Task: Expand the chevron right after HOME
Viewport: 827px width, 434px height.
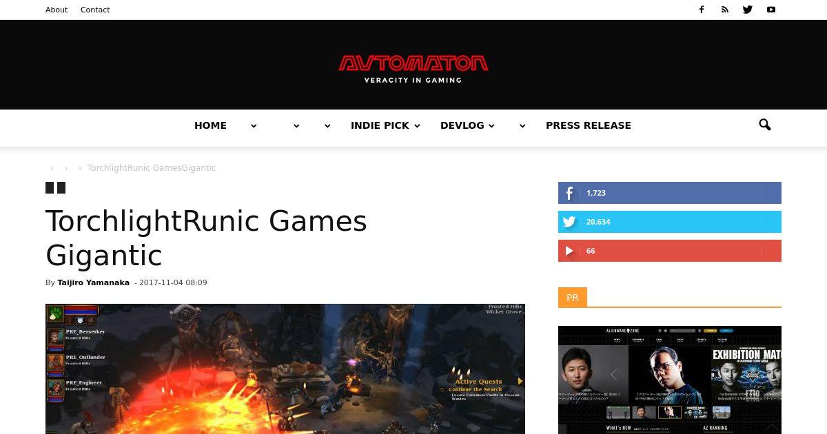Action: point(254,126)
